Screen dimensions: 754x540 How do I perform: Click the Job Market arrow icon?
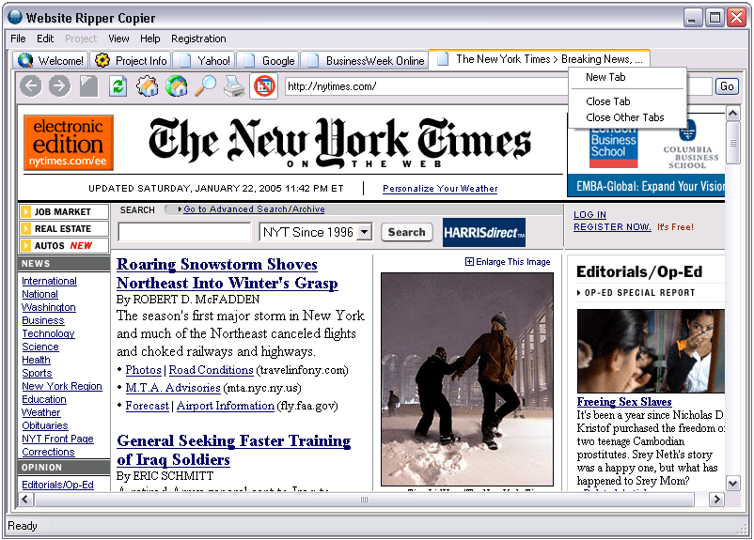(x=26, y=212)
